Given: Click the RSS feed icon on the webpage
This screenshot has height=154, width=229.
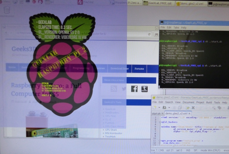Looking at the screenshot, I should (114, 89).
